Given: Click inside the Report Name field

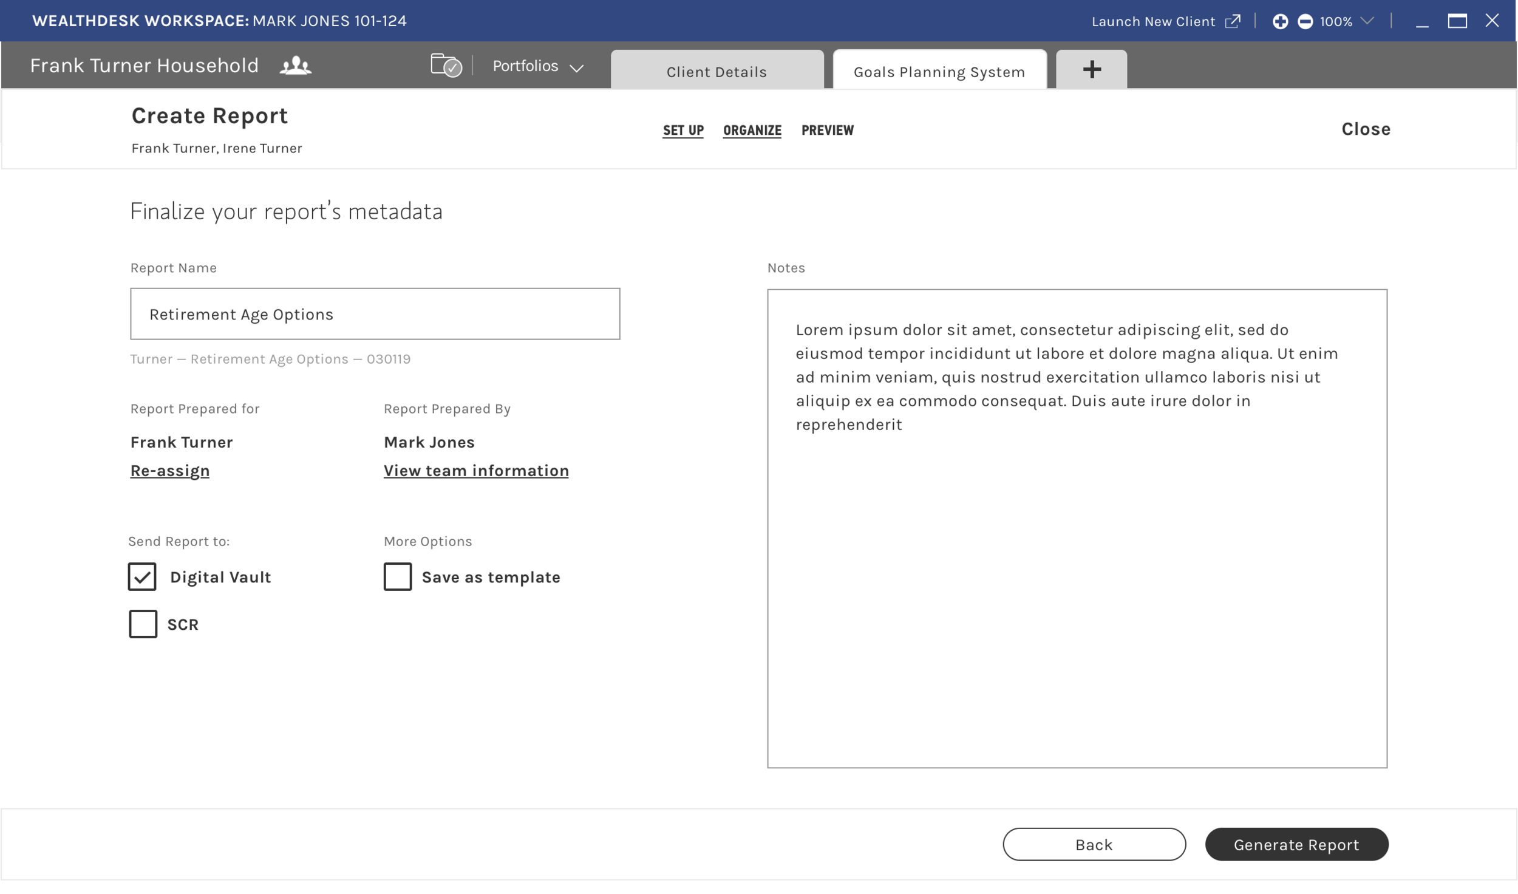Looking at the screenshot, I should pos(375,313).
